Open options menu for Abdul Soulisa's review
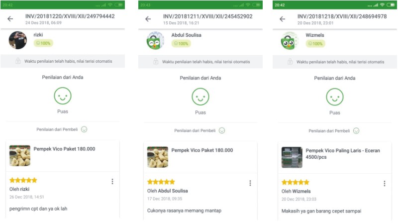Image resolution: width=398 pixels, height=224 pixels. 250,183
